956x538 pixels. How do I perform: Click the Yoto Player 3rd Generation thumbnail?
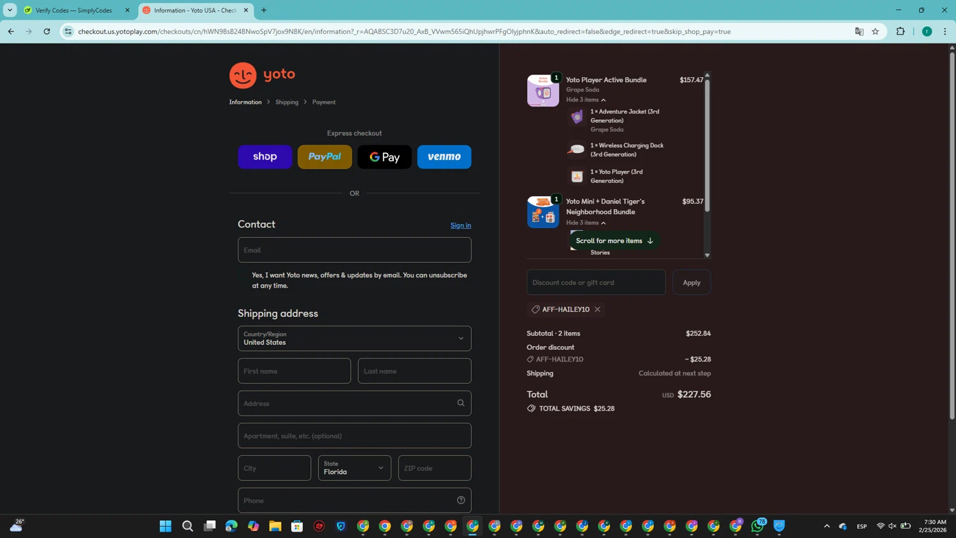pyautogui.click(x=577, y=177)
